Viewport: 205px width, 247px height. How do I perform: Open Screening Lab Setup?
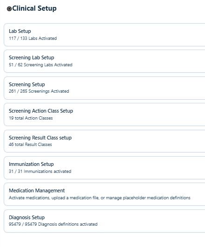(105, 61)
